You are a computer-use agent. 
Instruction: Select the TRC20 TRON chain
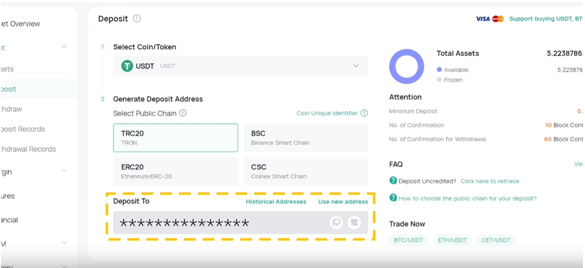click(175, 138)
